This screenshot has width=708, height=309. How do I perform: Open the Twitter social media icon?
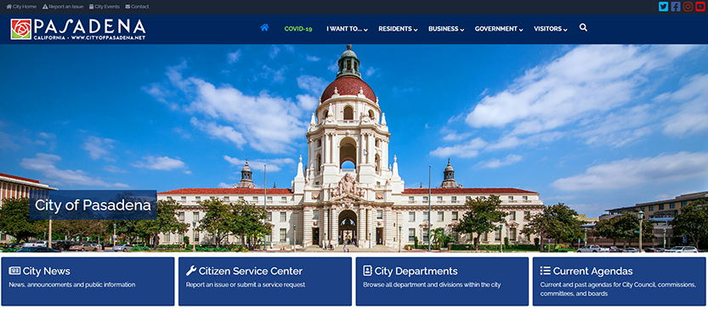click(x=663, y=7)
